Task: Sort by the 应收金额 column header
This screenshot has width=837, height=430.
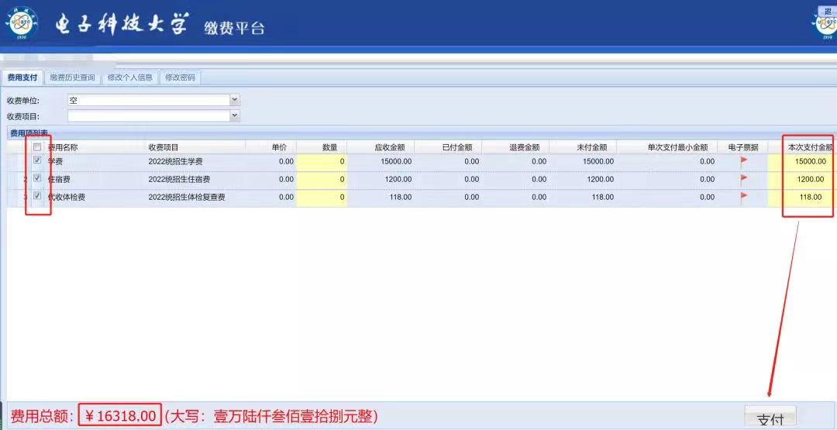Action: [390, 147]
